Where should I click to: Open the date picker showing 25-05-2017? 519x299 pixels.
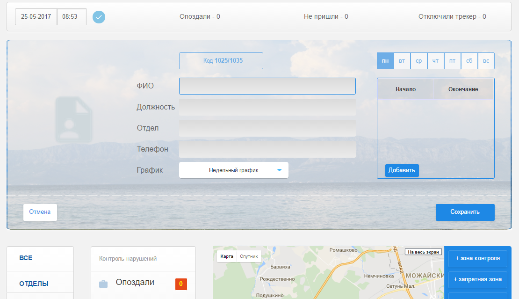36,17
